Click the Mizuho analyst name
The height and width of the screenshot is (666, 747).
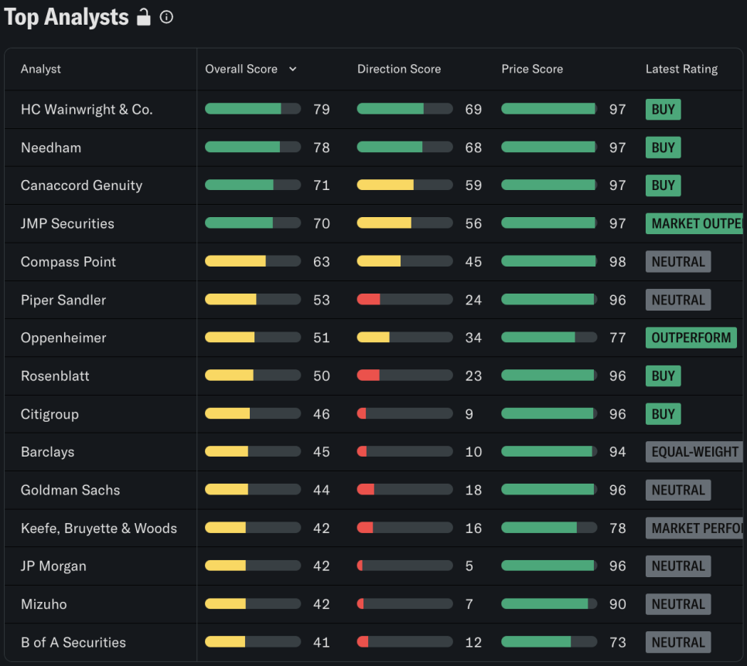(44, 604)
